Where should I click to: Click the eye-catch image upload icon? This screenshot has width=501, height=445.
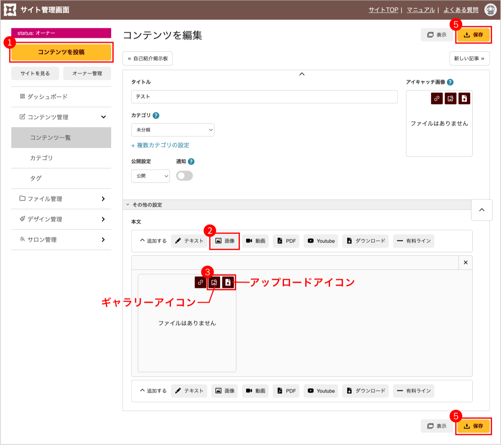point(464,99)
